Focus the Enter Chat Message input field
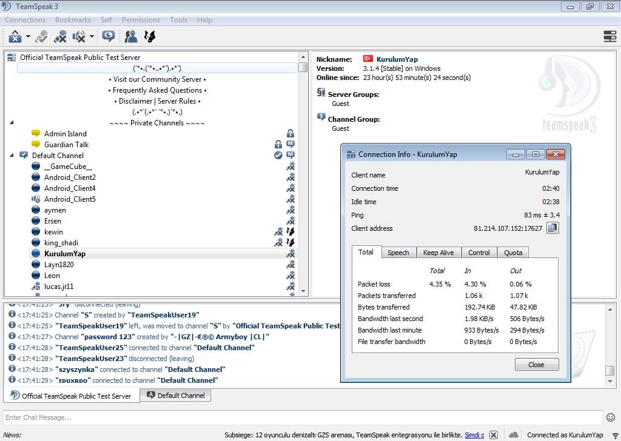Image resolution: width=621 pixels, height=441 pixels. pos(303,417)
